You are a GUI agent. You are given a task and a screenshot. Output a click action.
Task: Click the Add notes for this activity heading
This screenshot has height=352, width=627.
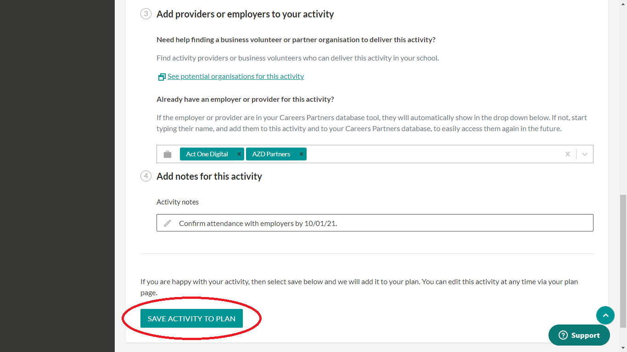pyautogui.click(x=209, y=176)
